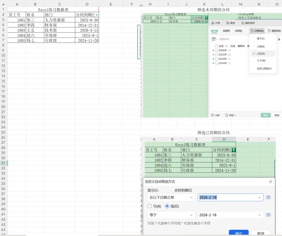Viewport: 282px width, 236px height.
Task: Switch to the AI筛选 tab
Action: tap(238, 31)
